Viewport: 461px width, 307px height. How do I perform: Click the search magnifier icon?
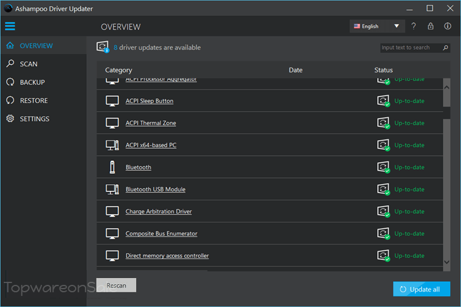click(446, 47)
